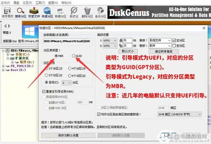Launch the Recover Files (恢复文件) tool

coord(34,12)
